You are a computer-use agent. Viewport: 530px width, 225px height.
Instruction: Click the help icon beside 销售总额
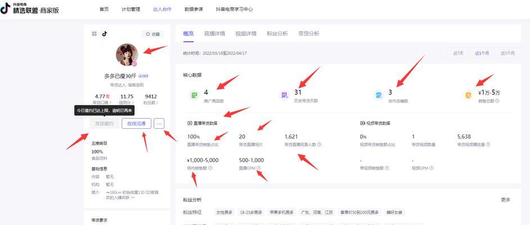coord(497,101)
